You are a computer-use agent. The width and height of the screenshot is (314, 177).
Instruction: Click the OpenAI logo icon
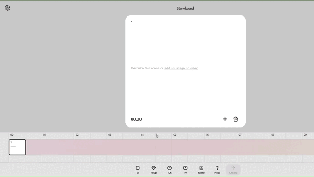7,8
